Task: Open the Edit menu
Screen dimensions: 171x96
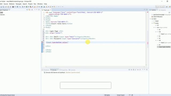Action: coord(1,4)
